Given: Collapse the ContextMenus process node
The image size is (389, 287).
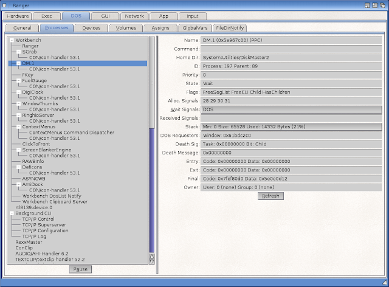Looking at the screenshot, I should (x=19, y=126).
